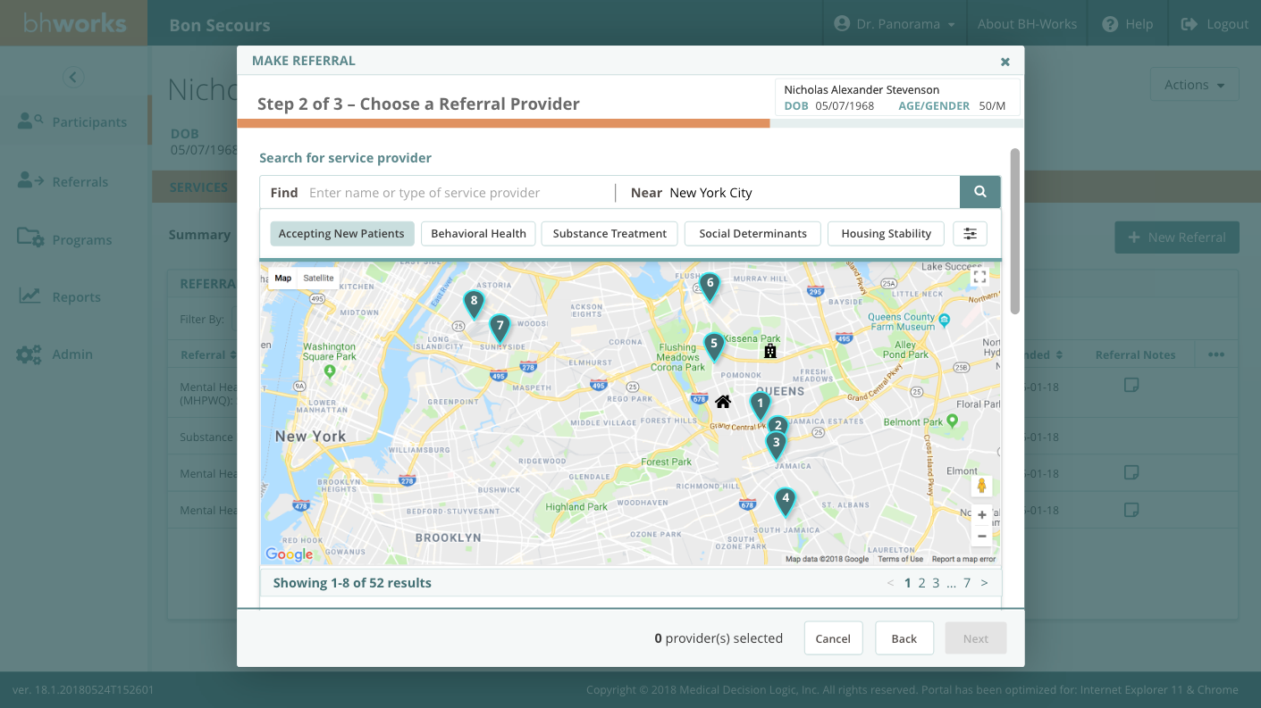Switch to Satellite view type
This screenshot has height=708, width=1261.
(x=318, y=278)
